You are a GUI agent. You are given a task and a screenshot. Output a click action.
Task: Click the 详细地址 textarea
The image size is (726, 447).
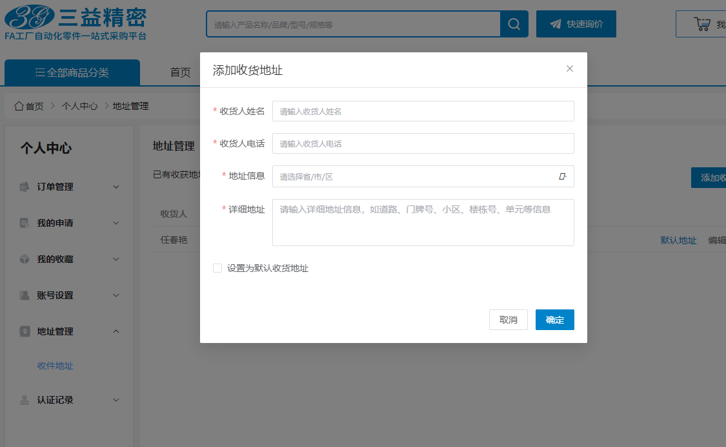point(423,222)
